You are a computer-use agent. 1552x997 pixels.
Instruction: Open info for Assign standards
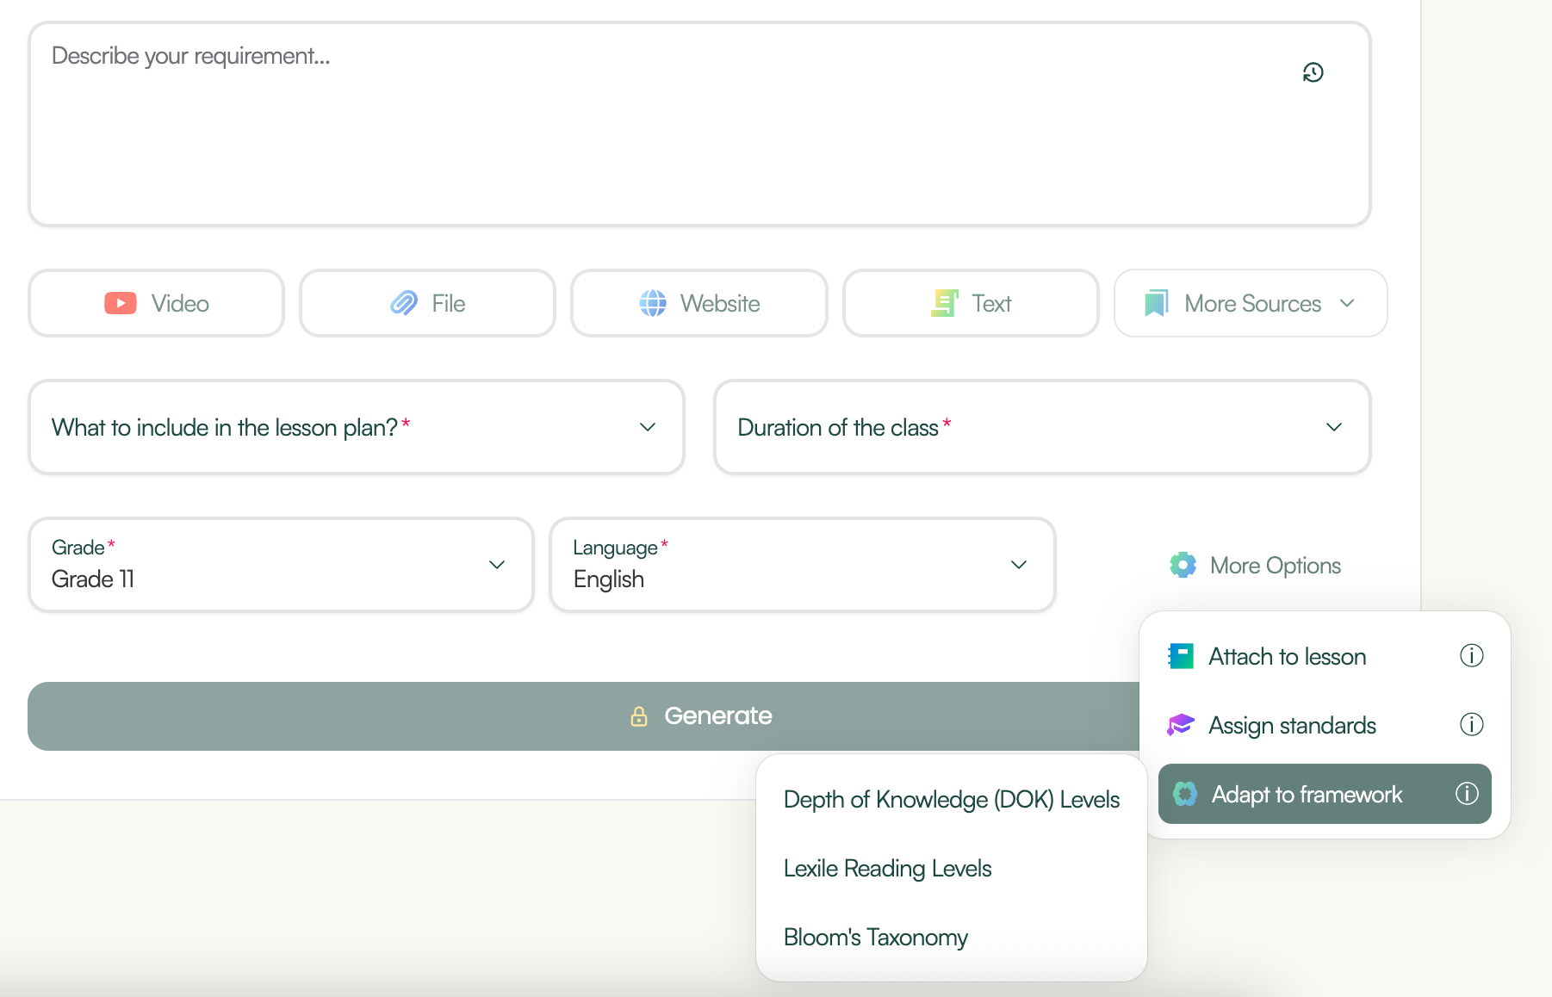1472,725
